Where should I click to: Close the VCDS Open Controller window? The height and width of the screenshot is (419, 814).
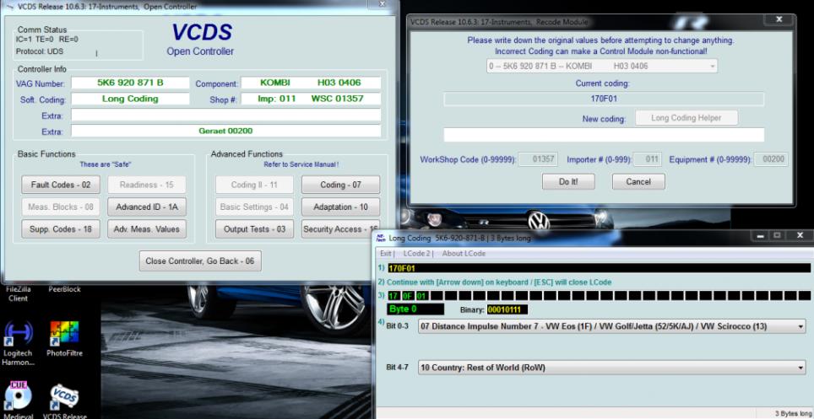(382, 4)
